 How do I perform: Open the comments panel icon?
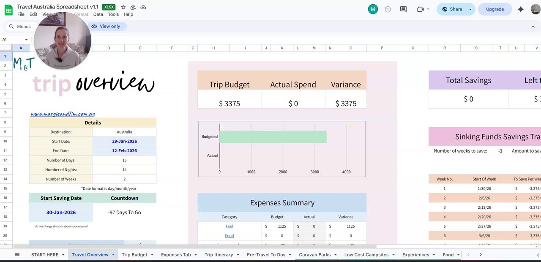pyautogui.click(x=403, y=9)
